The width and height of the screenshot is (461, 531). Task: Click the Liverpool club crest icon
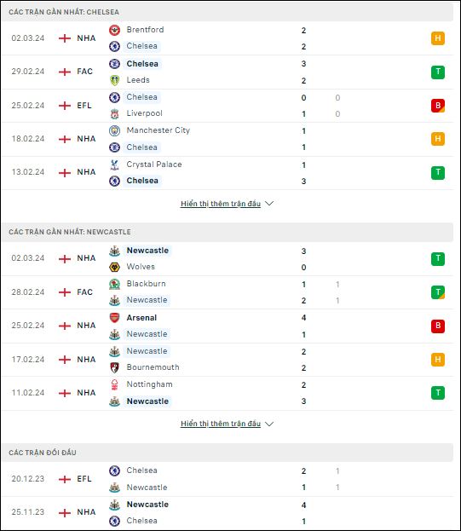[114, 114]
